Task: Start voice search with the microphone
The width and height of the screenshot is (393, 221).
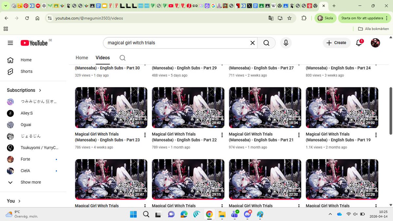Action: tap(286, 43)
